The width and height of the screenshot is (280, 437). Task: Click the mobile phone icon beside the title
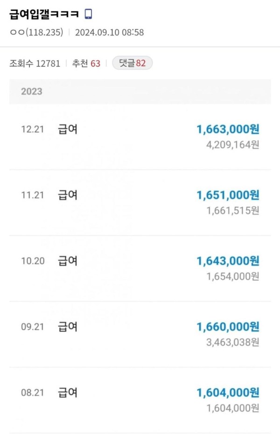click(x=88, y=14)
